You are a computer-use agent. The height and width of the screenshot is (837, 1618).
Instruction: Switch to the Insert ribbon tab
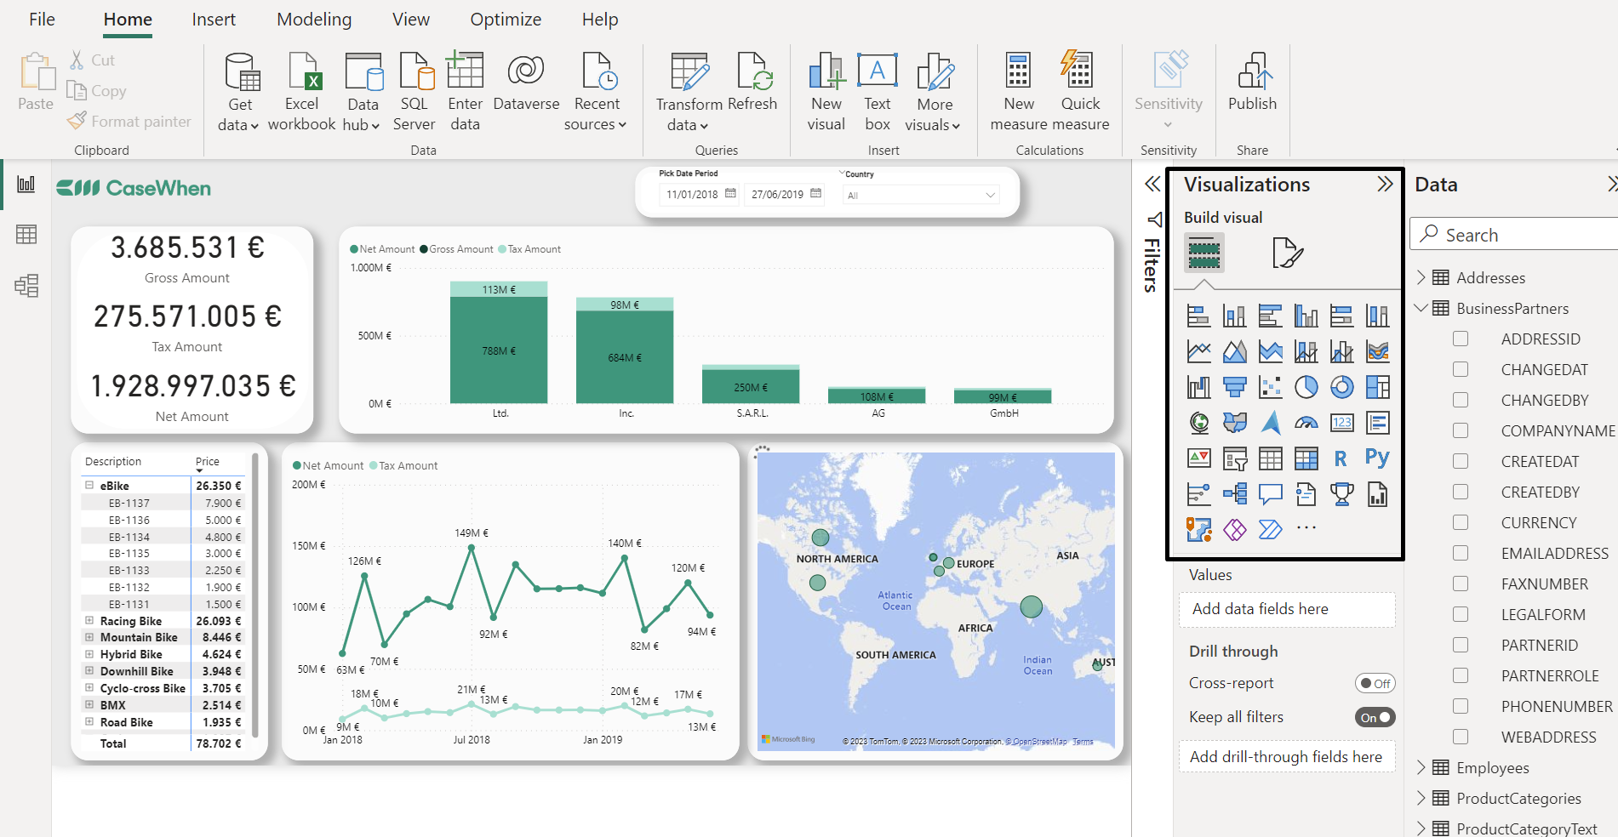click(x=213, y=19)
